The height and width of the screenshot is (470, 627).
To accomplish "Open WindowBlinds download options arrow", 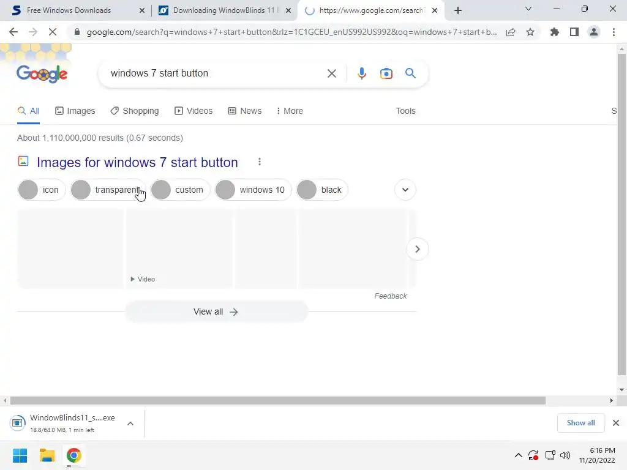I will pos(130,423).
